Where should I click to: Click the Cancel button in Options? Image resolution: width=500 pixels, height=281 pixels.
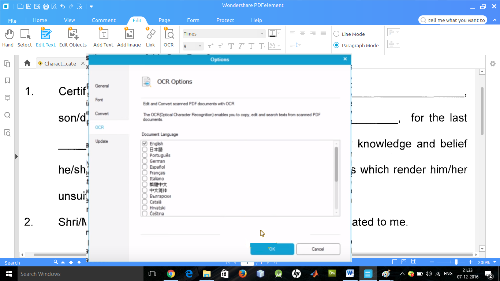(x=318, y=249)
